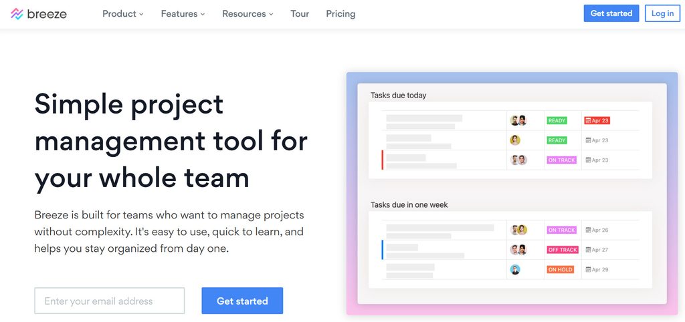Click the avatars in the Apr 26 row

tap(518, 230)
